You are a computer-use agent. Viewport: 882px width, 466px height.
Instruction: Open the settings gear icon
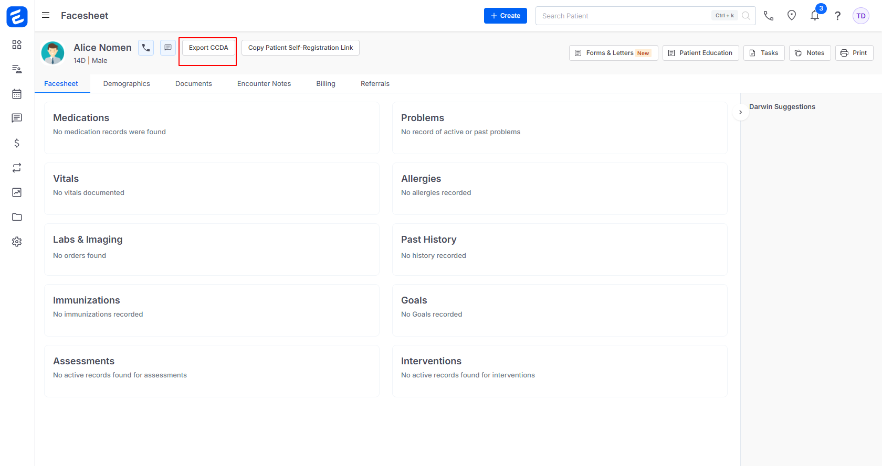(x=17, y=242)
